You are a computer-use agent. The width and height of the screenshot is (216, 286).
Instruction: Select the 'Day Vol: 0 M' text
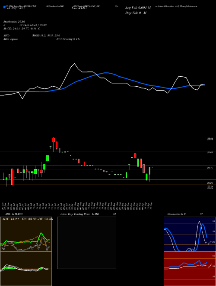coord(136,13)
